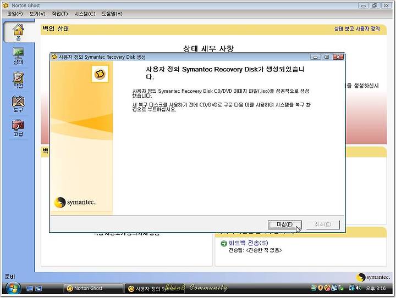Open the 파일(F) menu
Image resolution: width=396 pixels, height=298 pixels.
coord(15,14)
